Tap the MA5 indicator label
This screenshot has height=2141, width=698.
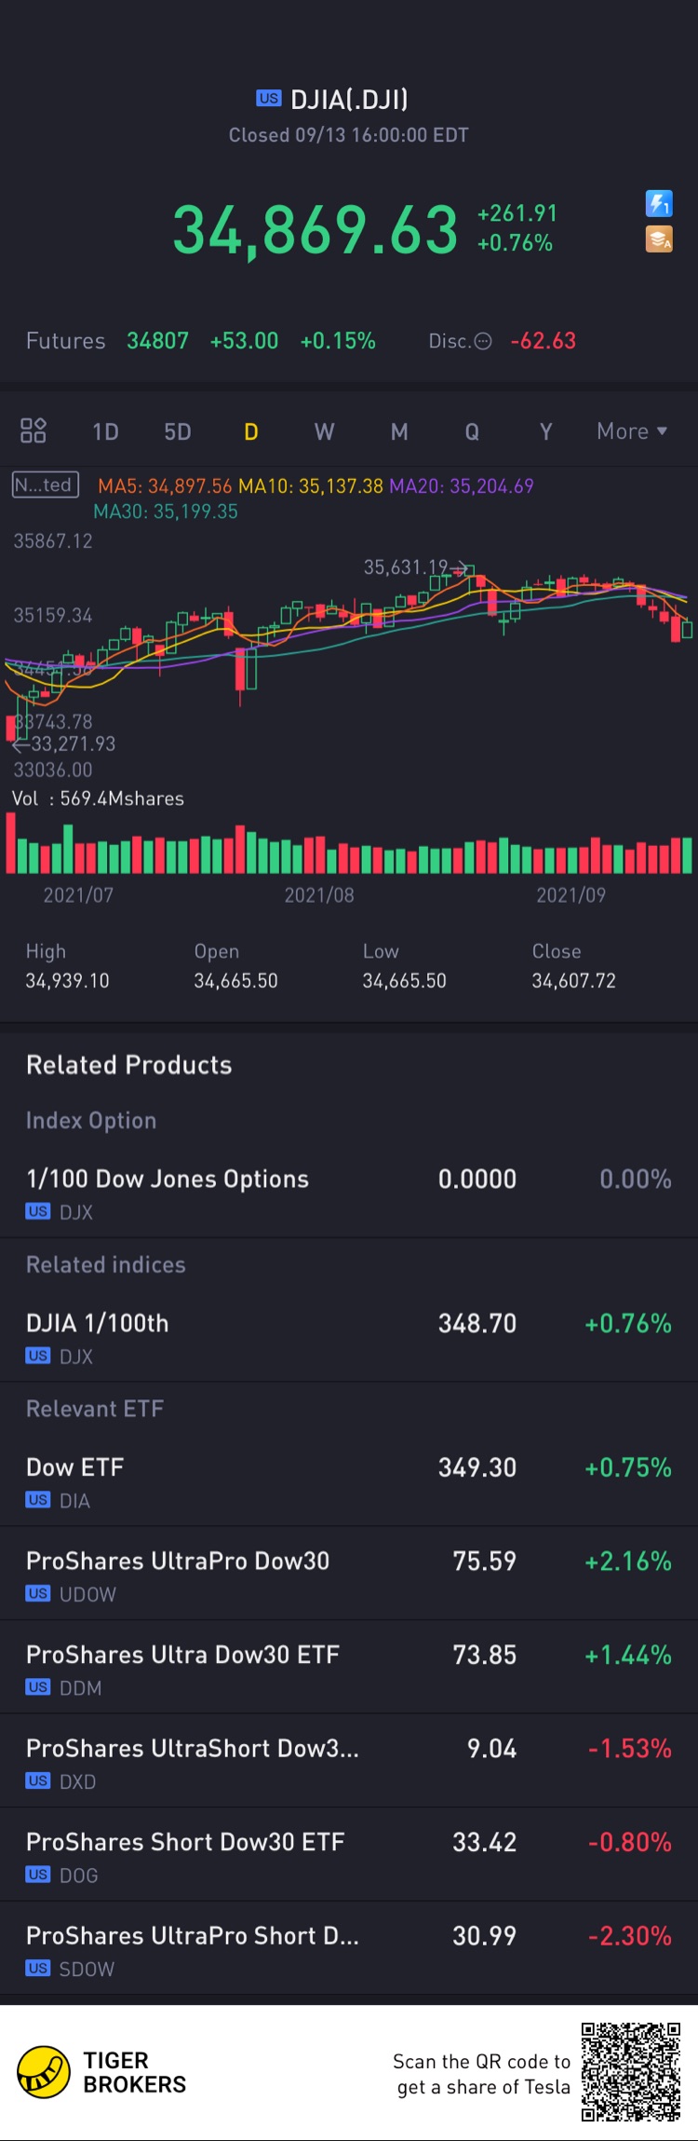(165, 485)
